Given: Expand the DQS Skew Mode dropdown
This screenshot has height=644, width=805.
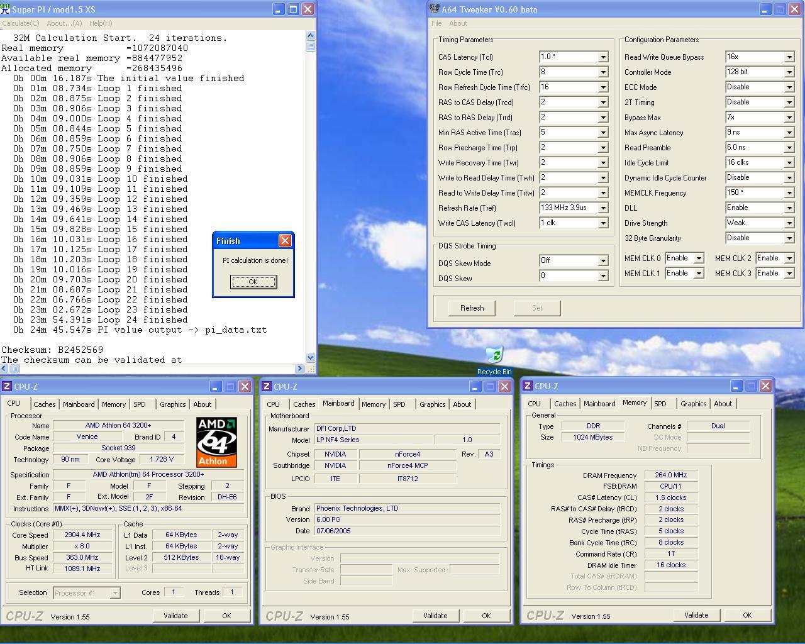Looking at the screenshot, I should tap(603, 260).
